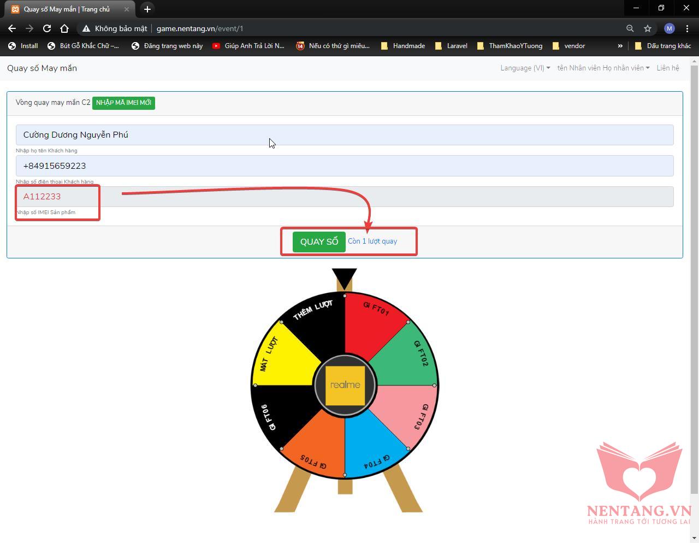
Task: Close the Quay số May mắn tab
Action: point(127,9)
